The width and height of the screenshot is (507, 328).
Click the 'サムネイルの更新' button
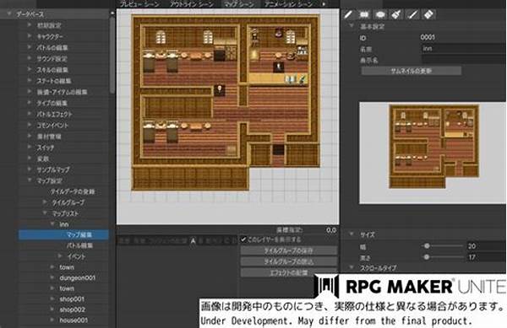click(x=411, y=71)
